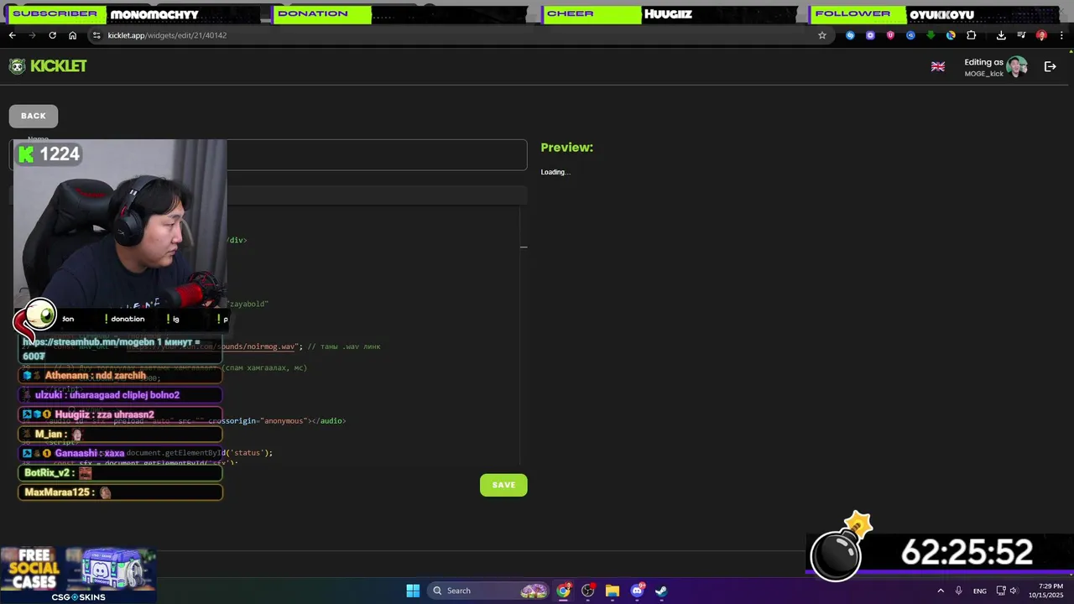
Task: Click the microphone tray icon
Action: 958,591
